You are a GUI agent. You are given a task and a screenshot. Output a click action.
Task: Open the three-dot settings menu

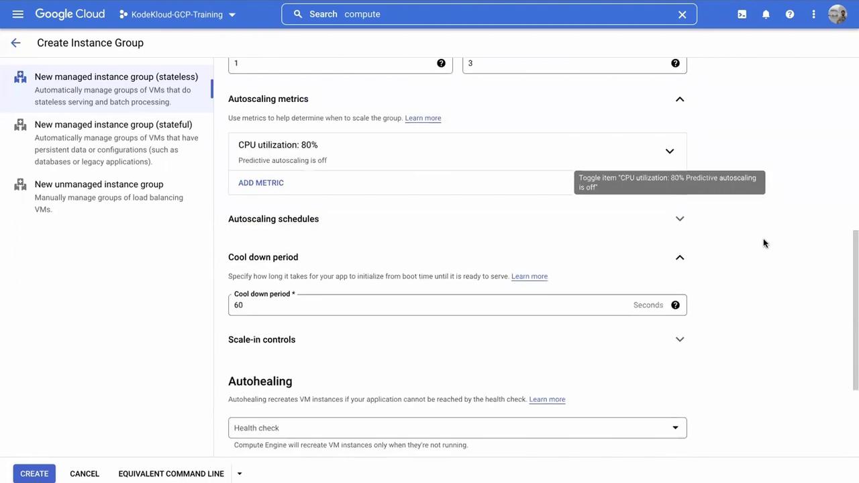(x=813, y=14)
